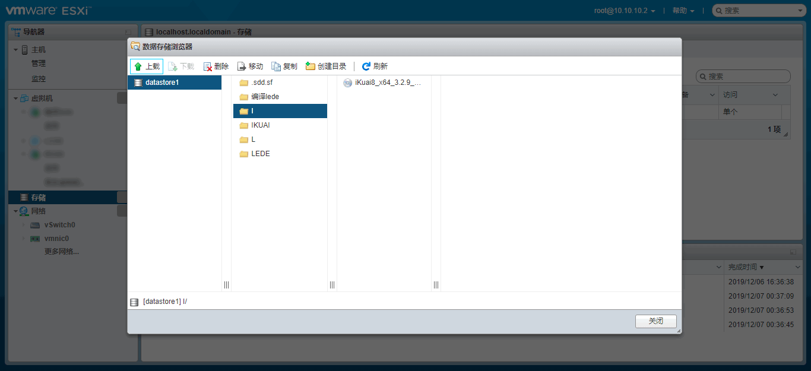This screenshot has height=371, width=811.
Task: Click the 刷新 refresh toolbar button
Action: click(x=375, y=66)
